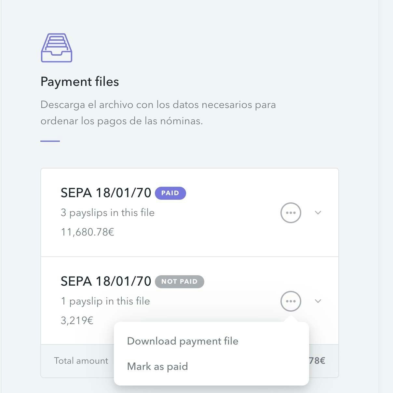Expand the paid SEPA file details

318,213
